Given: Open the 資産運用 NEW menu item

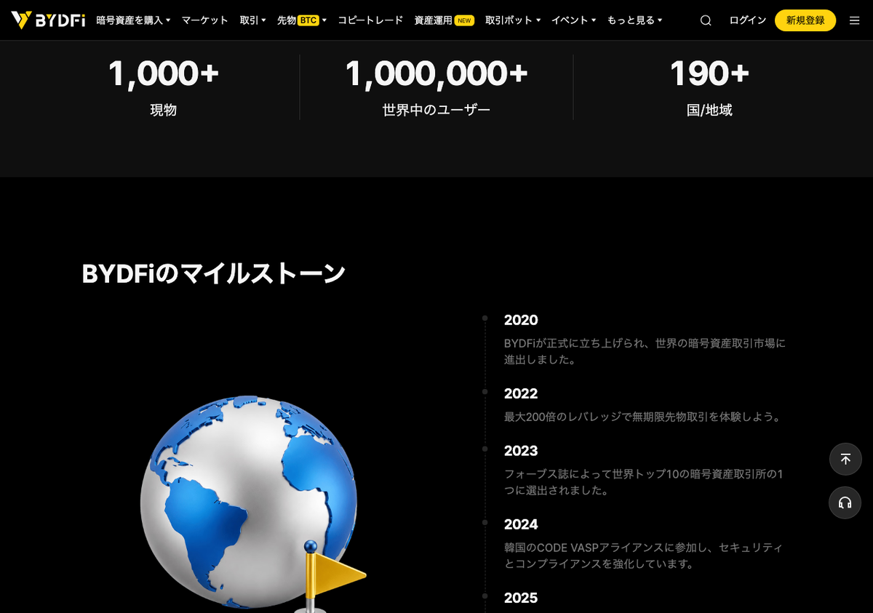Looking at the screenshot, I should pos(444,20).
